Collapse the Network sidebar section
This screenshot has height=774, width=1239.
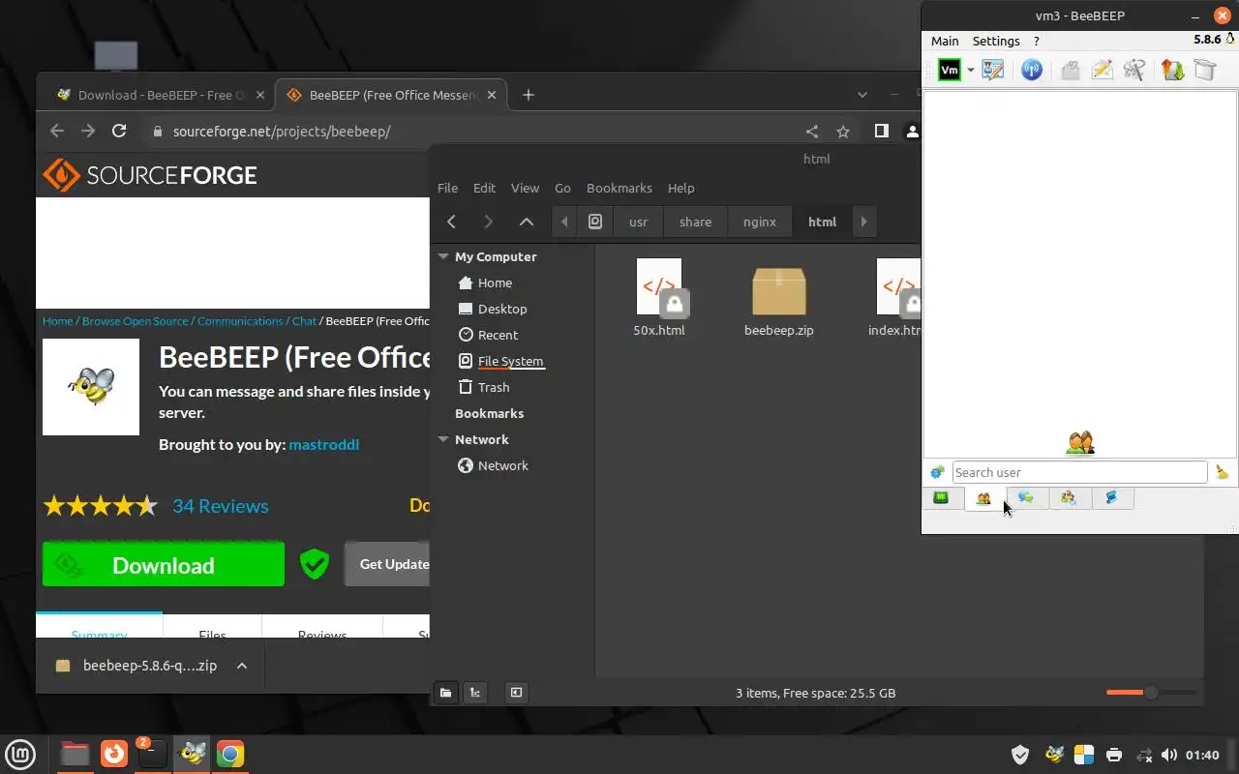(x=443, y=439)
